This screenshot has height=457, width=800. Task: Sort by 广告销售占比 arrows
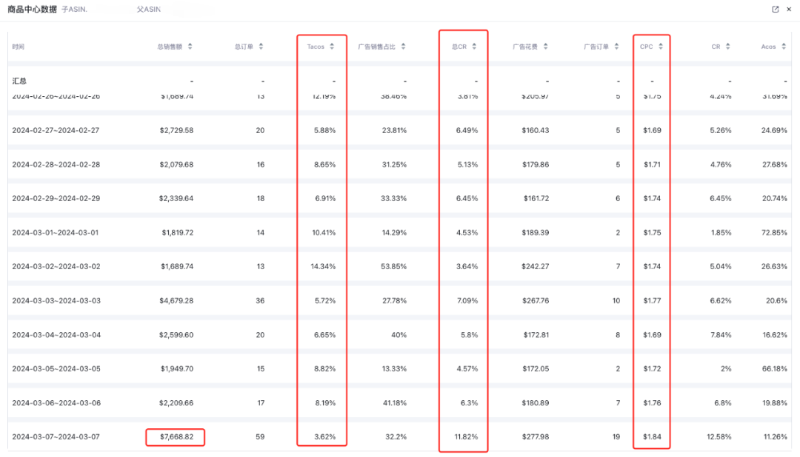[403, 47]
